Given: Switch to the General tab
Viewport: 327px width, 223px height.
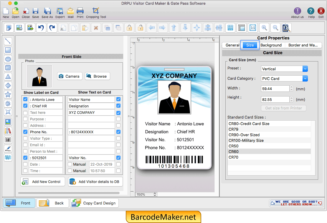Looking at the screenshot, I should (232, 45).
